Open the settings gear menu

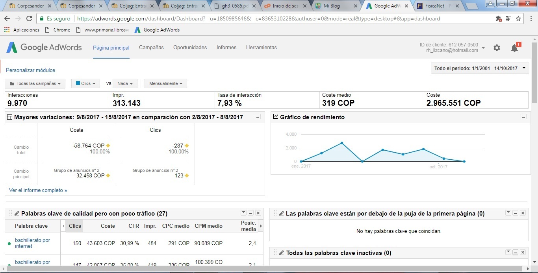497,48
